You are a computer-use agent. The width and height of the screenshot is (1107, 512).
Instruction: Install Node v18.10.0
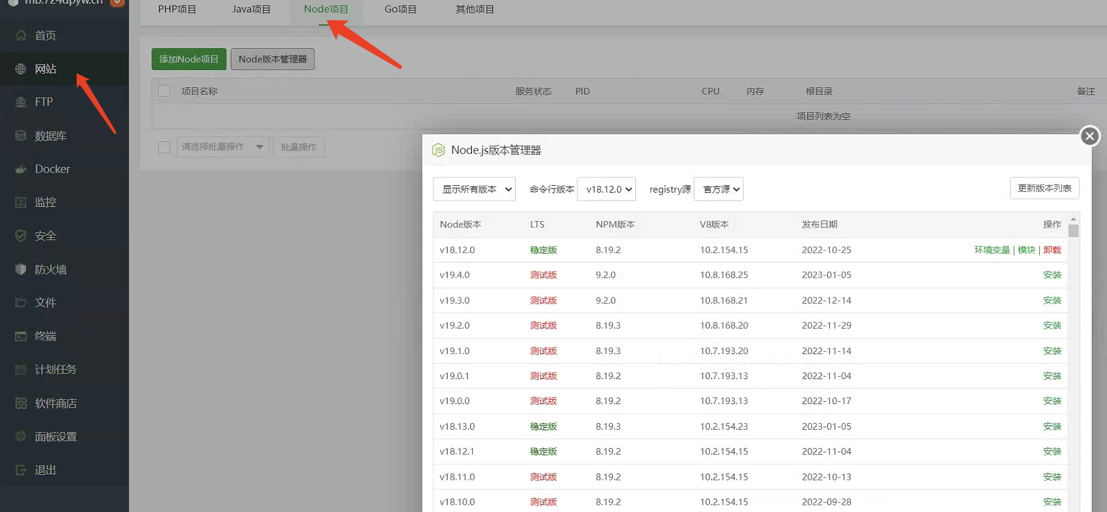click(1052, 502)
